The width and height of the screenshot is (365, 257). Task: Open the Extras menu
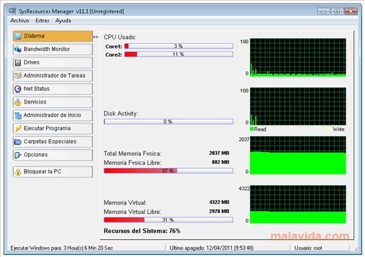click(43, 21)
